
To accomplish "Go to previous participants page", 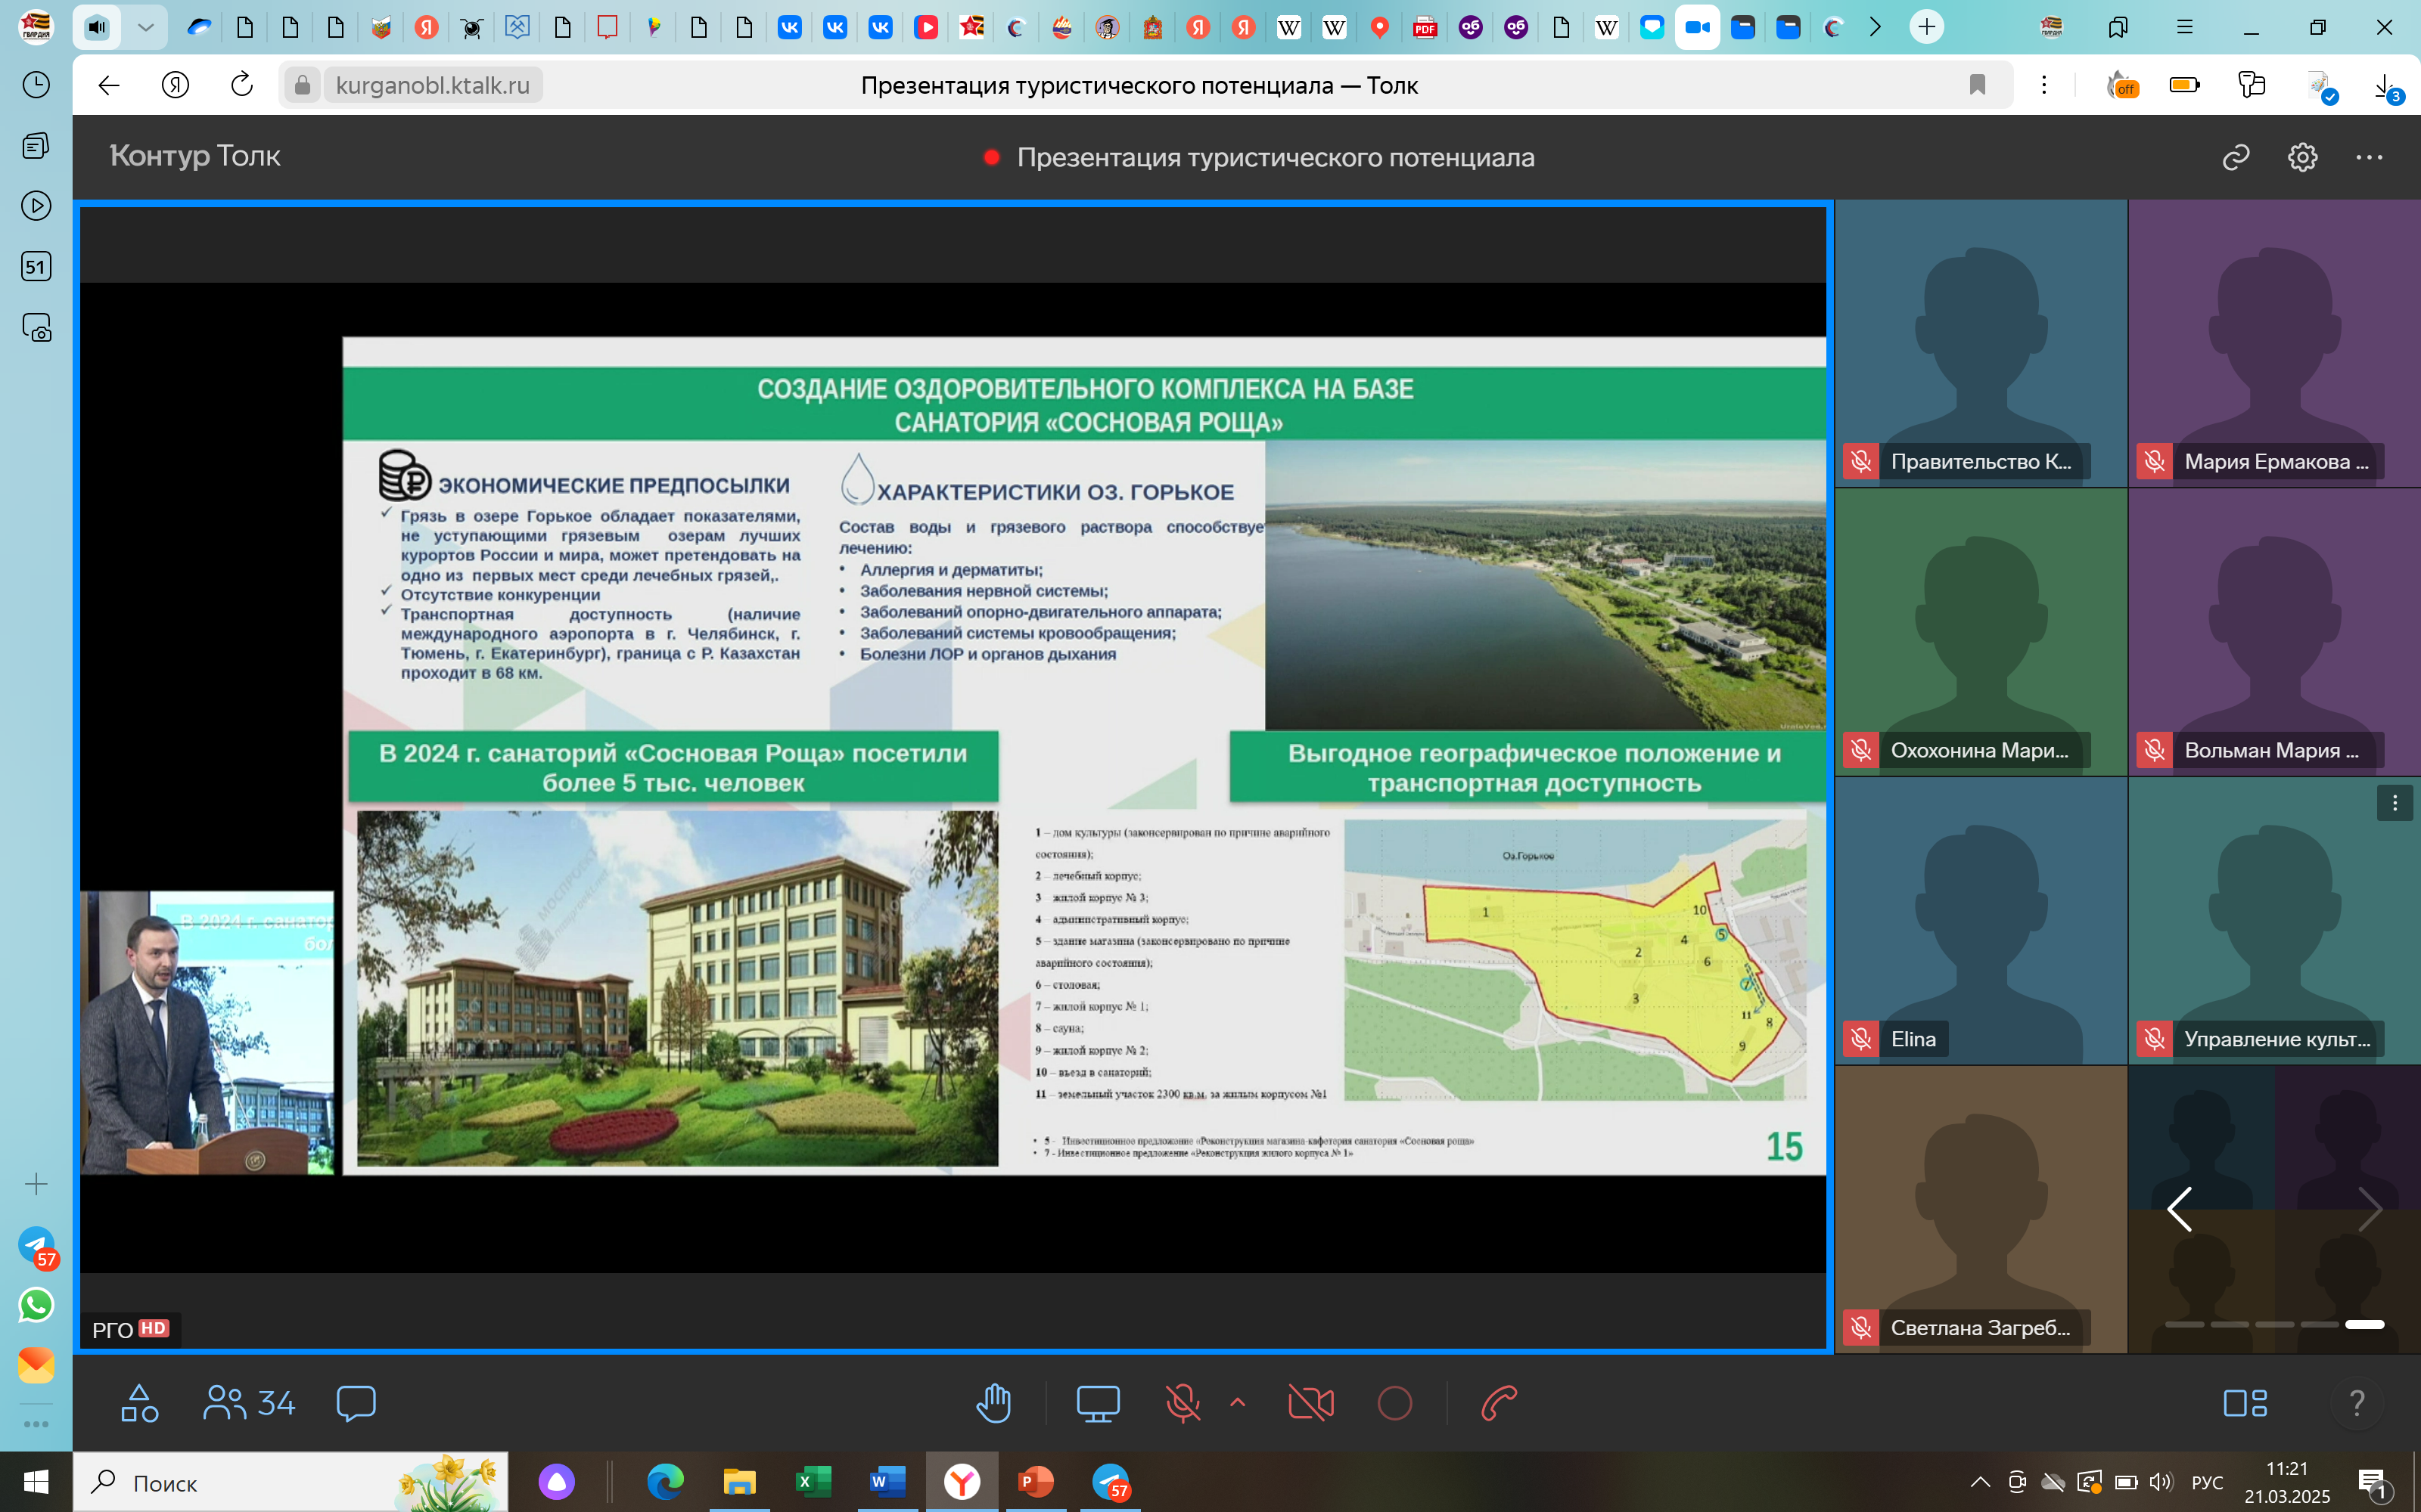I will click(x=2180, y=1209).
